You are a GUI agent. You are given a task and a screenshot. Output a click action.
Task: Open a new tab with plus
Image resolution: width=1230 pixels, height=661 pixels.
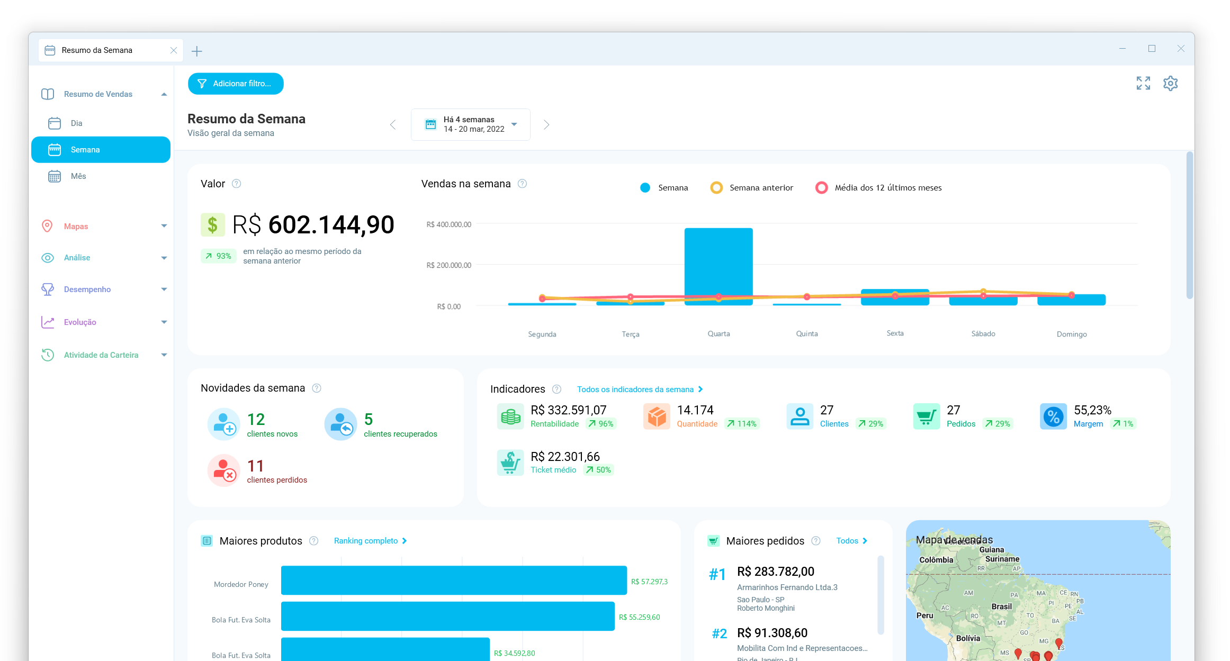[197, 51]
